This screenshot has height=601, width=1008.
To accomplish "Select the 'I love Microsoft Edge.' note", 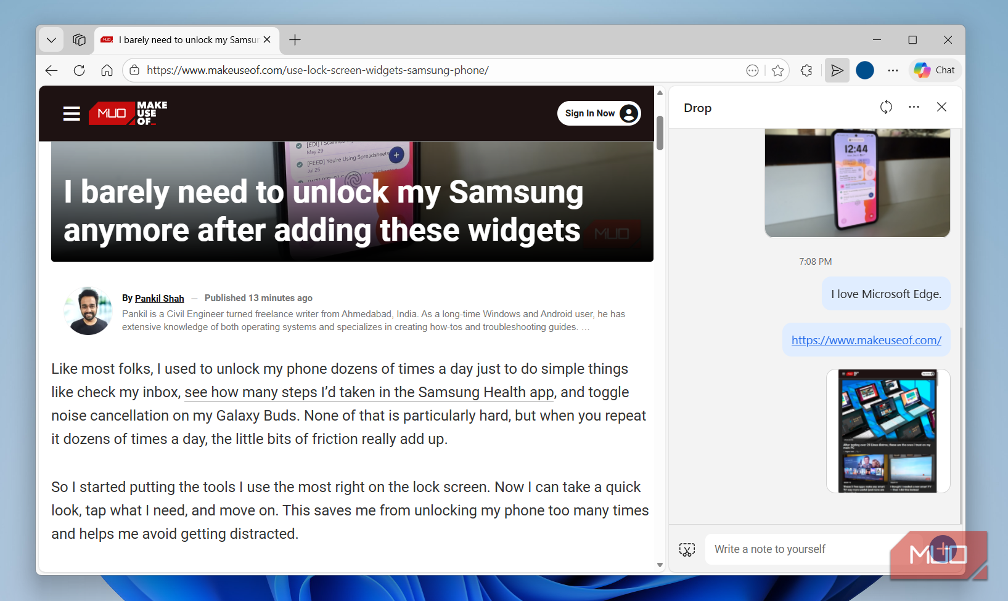I will pyautogui.click(x=886, y=294).
